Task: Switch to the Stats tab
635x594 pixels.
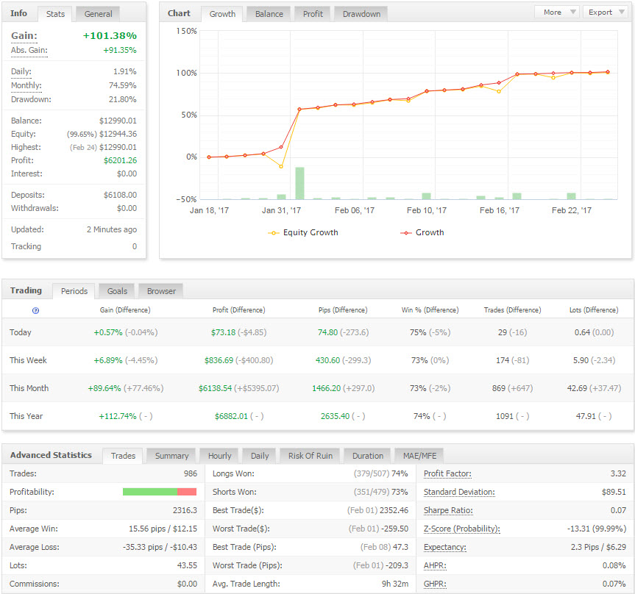Action: [55, 14]
